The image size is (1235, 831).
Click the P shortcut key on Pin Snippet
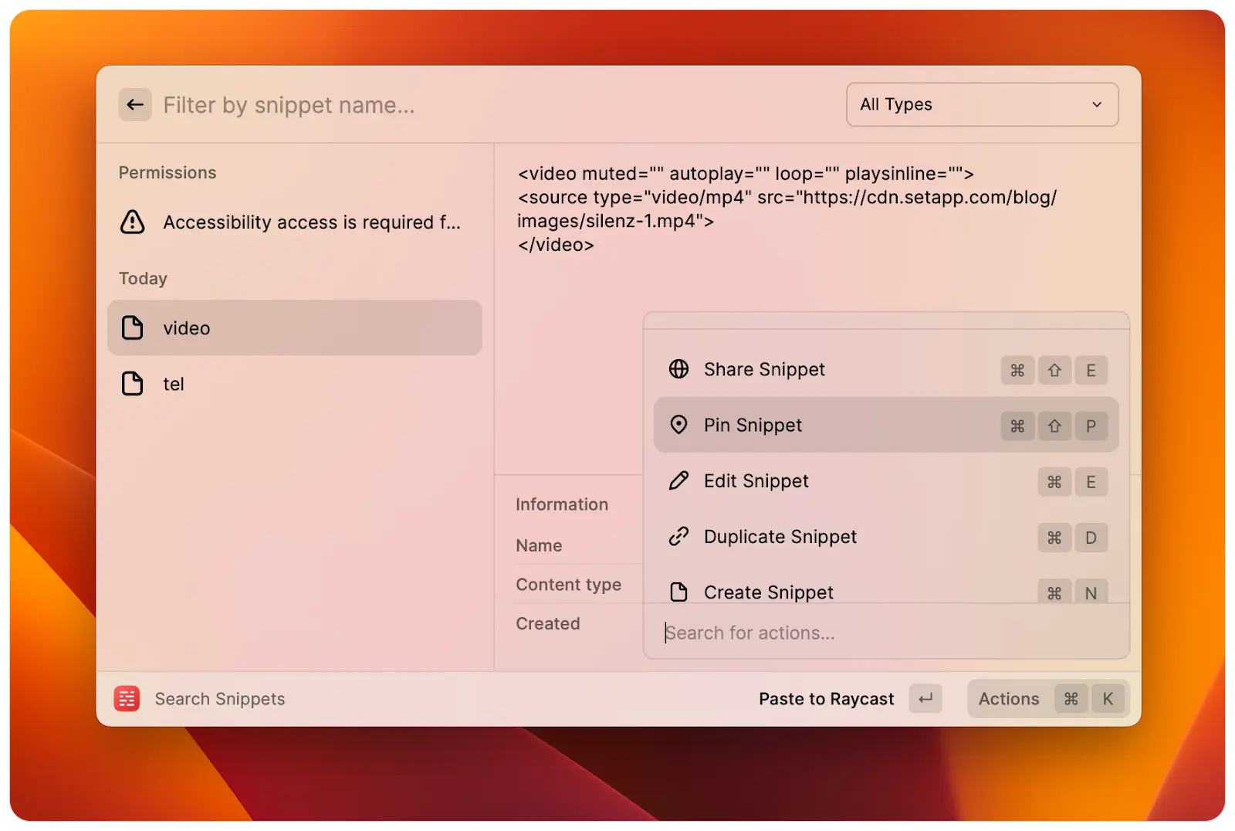pyautogui.click(x=1091, y=426)
